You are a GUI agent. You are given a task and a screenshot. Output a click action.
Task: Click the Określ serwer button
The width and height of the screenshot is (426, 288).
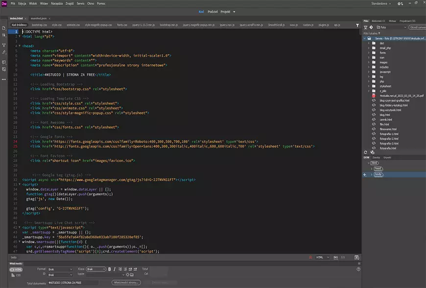pyautogui.click(x=418, y=27)
